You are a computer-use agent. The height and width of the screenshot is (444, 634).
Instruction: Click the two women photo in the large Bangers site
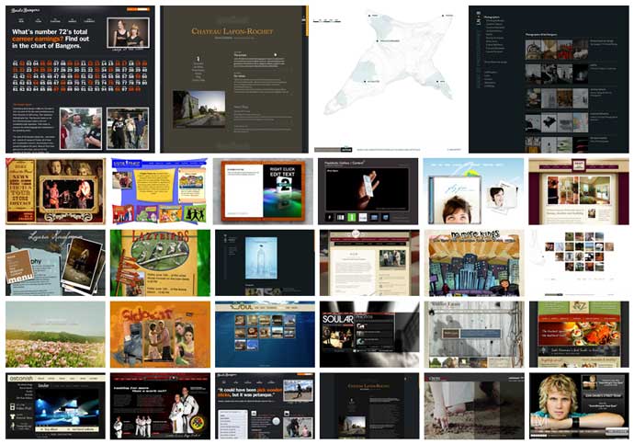pos(128,33)
